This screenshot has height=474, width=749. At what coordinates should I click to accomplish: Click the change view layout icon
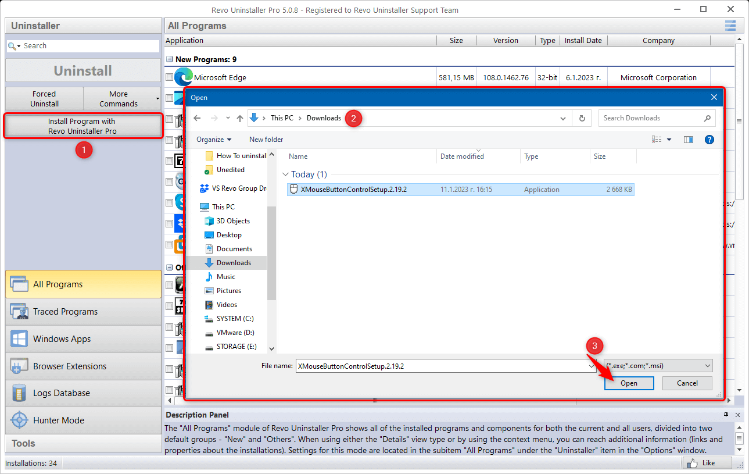coord(657,140)
